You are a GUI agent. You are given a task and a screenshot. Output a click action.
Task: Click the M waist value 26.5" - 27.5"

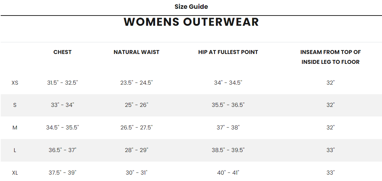[x=136, y=128]
